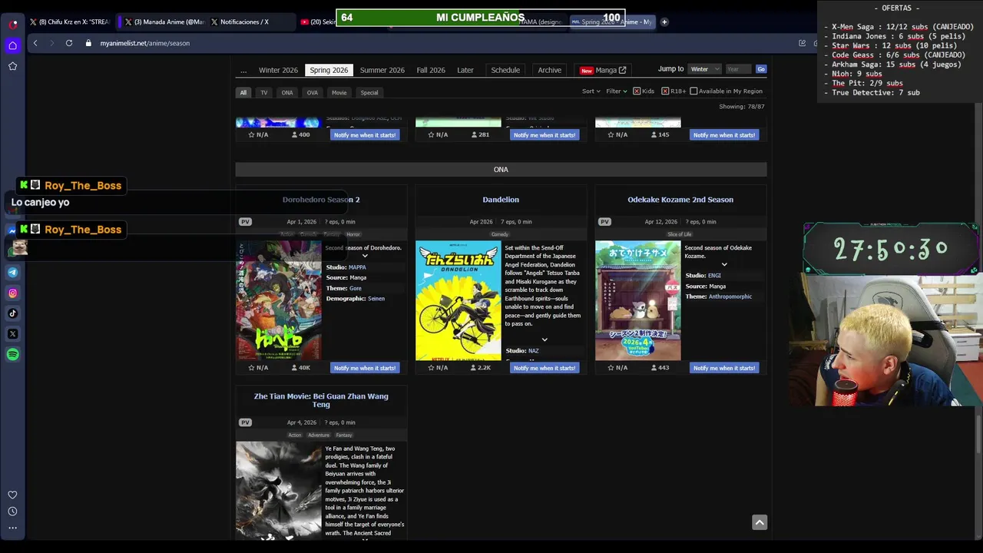Expand the Dorohedoro Season 2 synopsis arrow
The width and height of the screenshot is (983, 553).
pyautogui.click(x=365, y=256)
